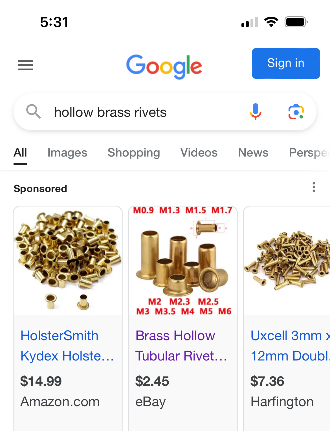Tap the Google logo
Screen dimensions: 330x431
(x=164, y=67)
